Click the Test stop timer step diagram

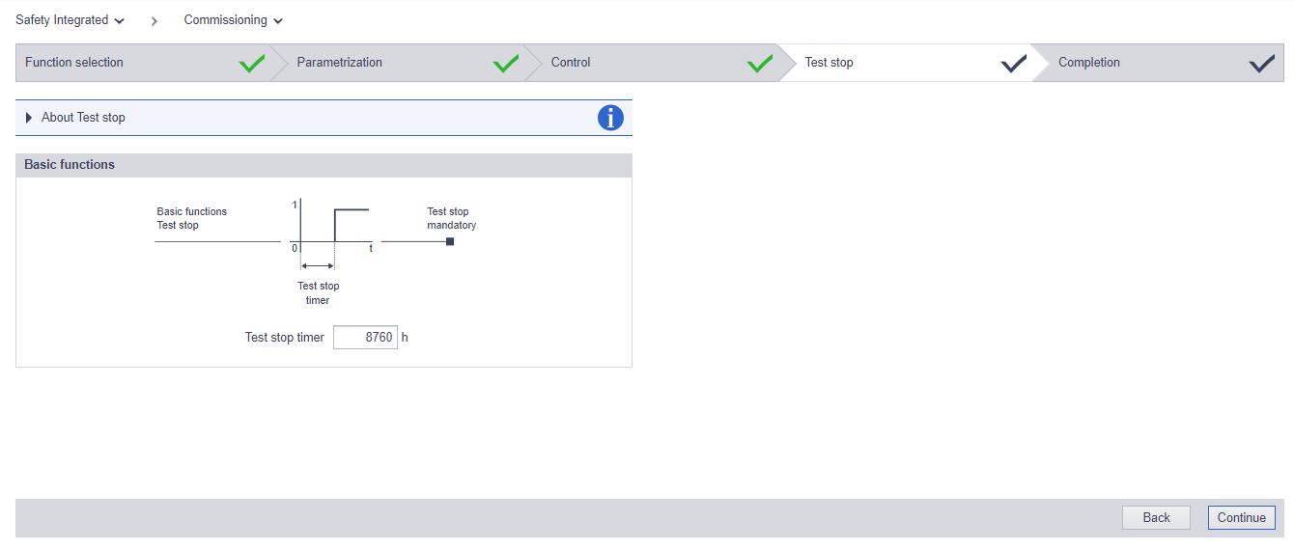point(331,225)
